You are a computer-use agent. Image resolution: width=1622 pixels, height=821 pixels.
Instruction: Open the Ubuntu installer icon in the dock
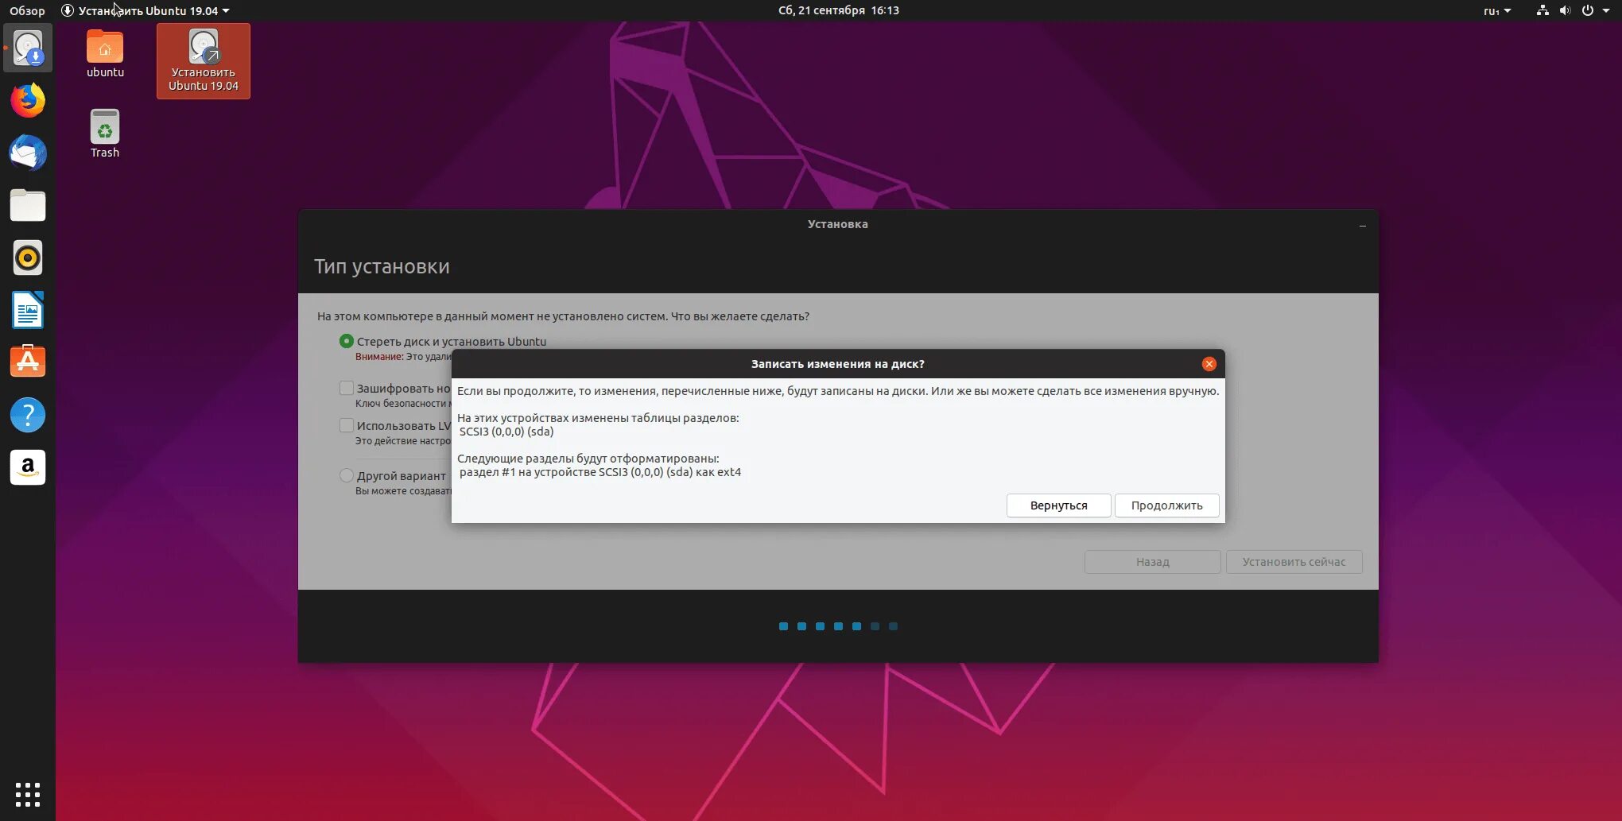[x=28, y=48]
